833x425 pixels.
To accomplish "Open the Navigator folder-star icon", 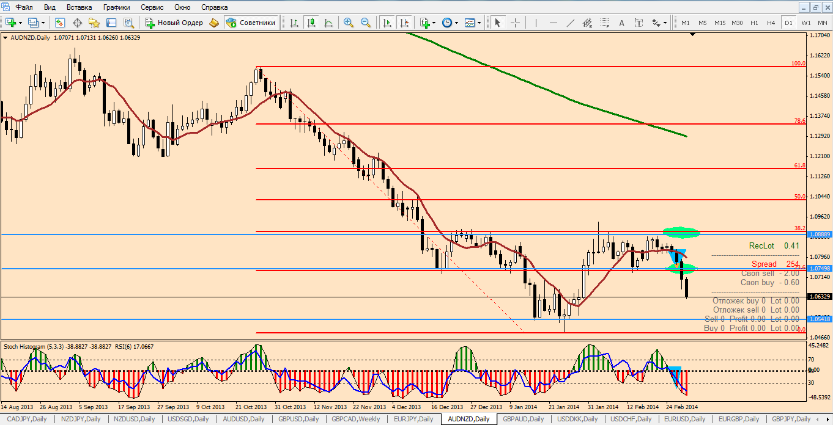I will 94,23.
